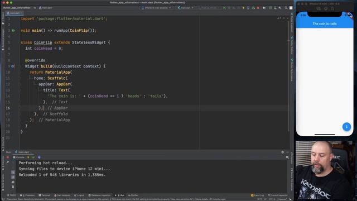
Task: Click the clear console trash icon
Action: tap(13, 187)
